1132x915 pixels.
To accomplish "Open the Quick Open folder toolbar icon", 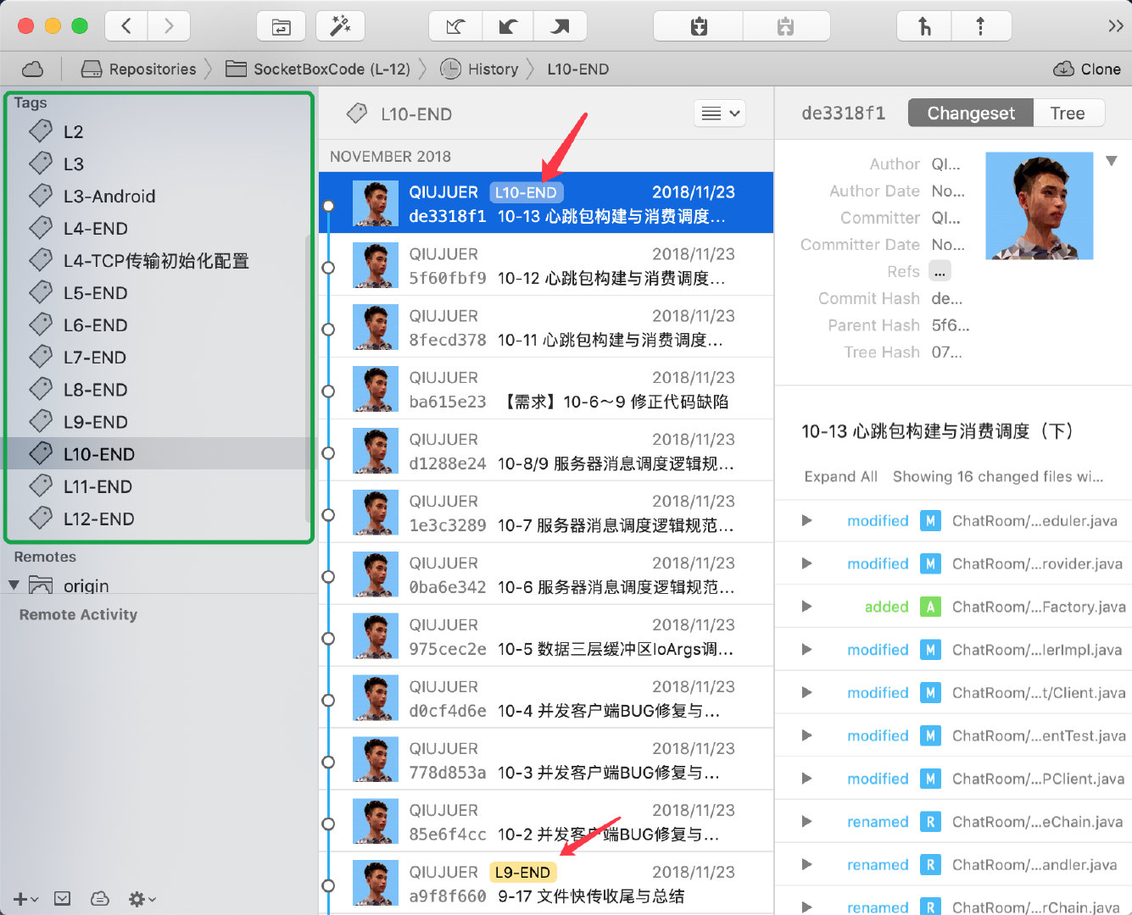I will [x=281, y=26].
